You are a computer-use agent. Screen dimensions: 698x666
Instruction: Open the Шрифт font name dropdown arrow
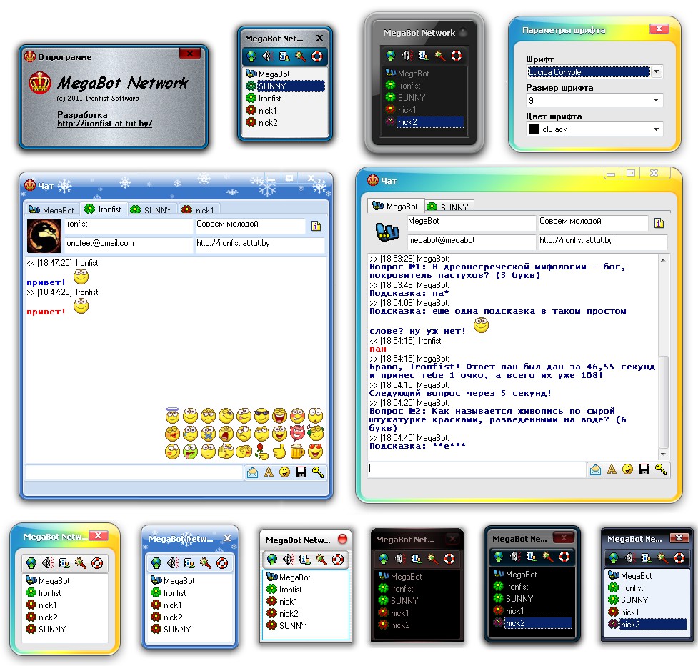tap(656, 72)
